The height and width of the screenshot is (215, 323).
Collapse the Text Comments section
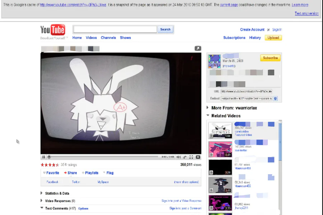click(x=42, y=208)
